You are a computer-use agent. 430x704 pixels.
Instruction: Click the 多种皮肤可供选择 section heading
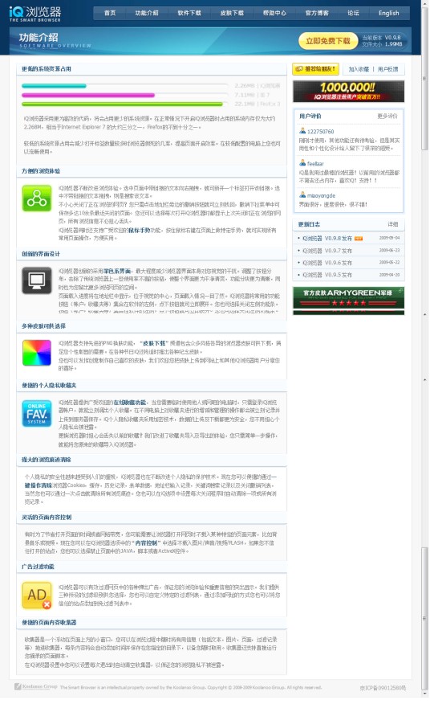(43, 326)
